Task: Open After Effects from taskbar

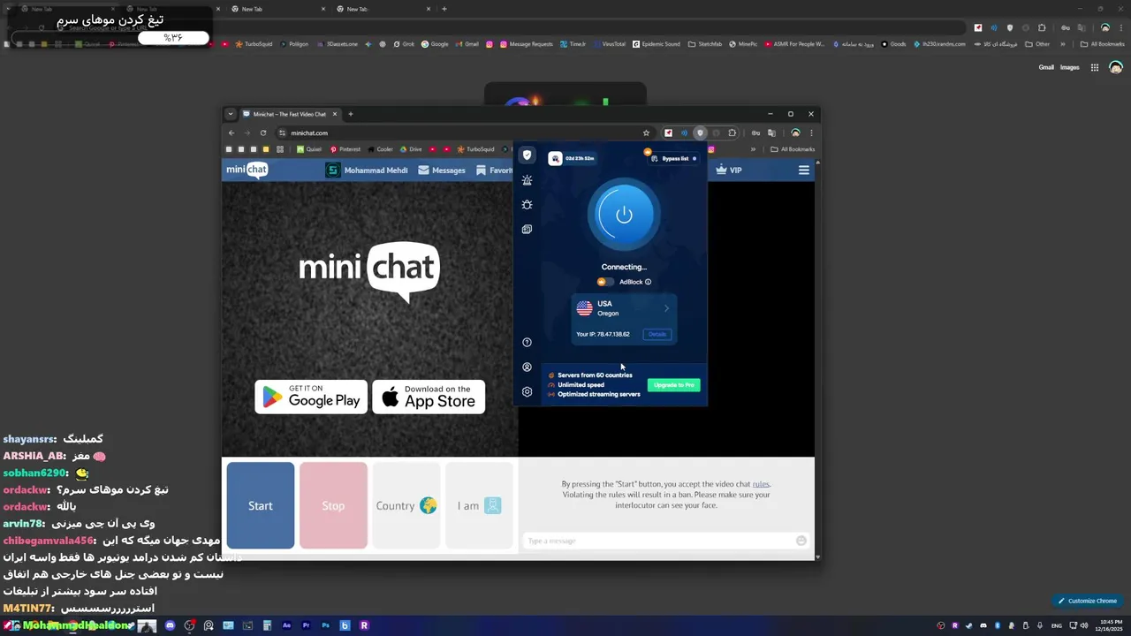Action: pyautogui.click(x=286, y=625)
